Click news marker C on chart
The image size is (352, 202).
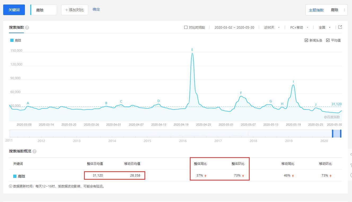pos(121,101)
